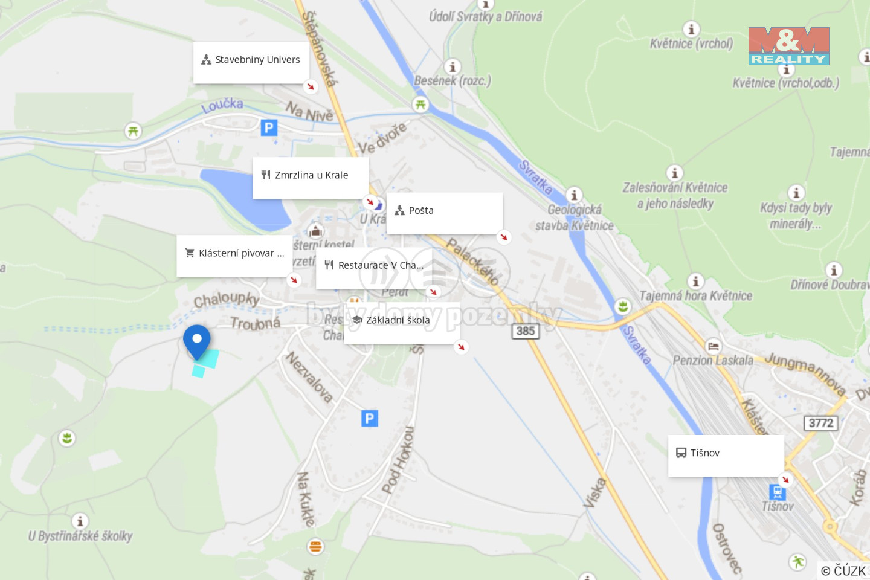Click info icon at U Bystřinářské školky
Viewport: 870px width, 580px height.
(x=80, y=521)
